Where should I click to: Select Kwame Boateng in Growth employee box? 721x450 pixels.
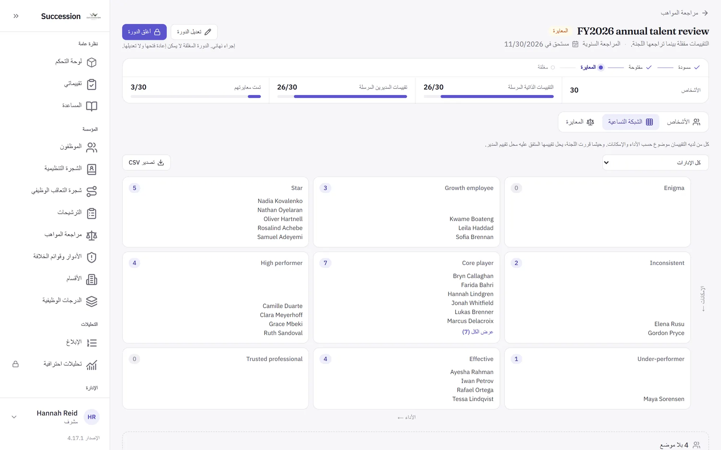pyautogui.click(x=472, y=219)
